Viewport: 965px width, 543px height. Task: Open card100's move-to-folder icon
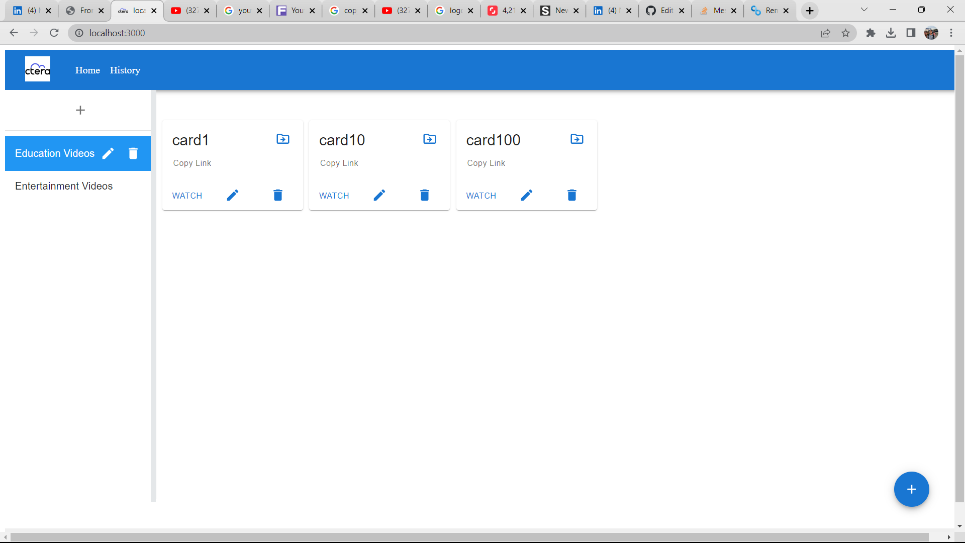click(x=576, y=139)
